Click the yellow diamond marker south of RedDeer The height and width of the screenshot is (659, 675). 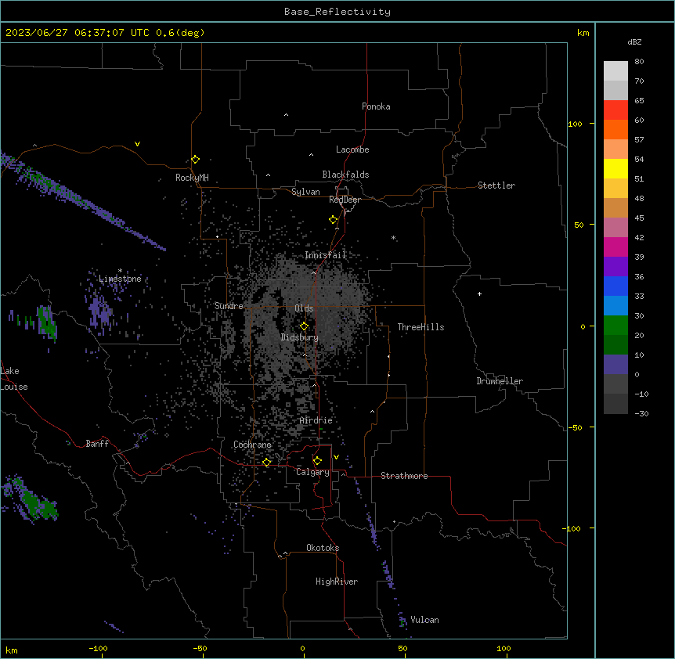point(333,220)
